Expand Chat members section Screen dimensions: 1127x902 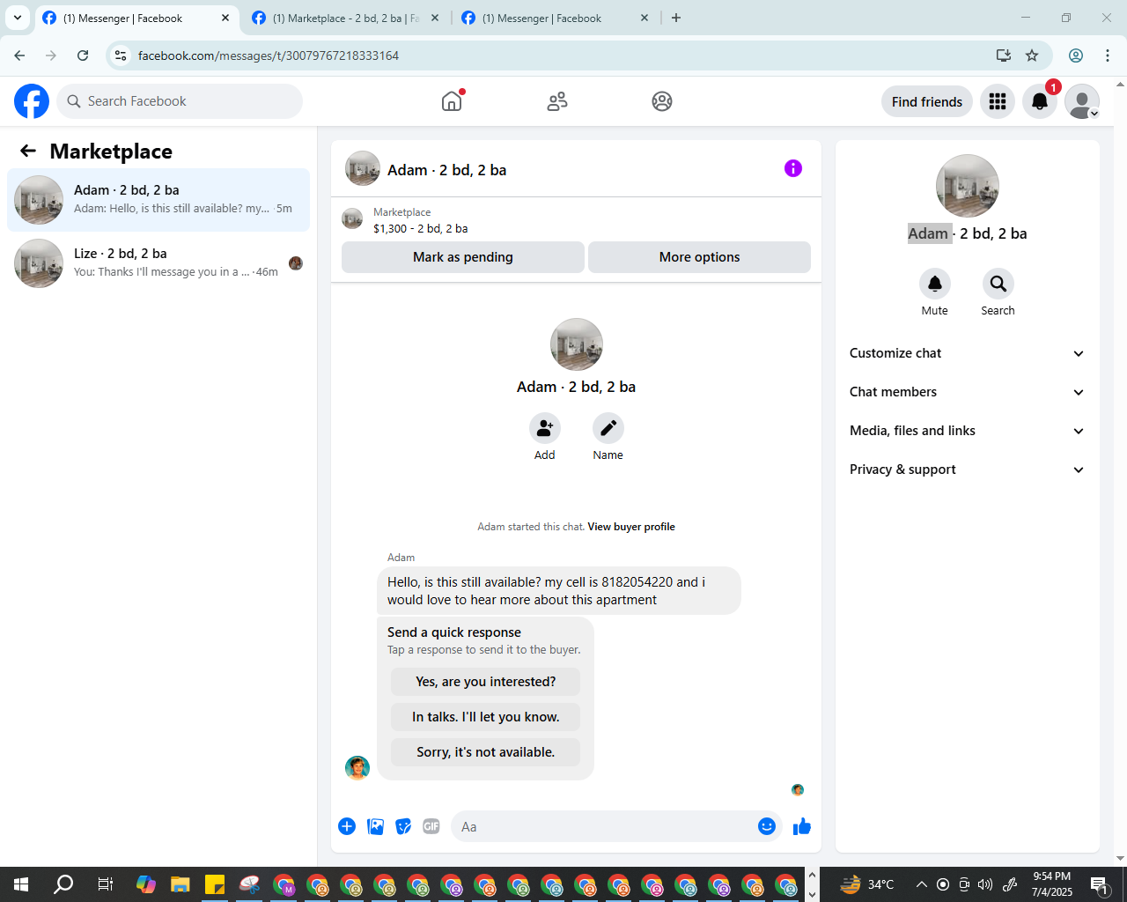[x=967, y=392]
